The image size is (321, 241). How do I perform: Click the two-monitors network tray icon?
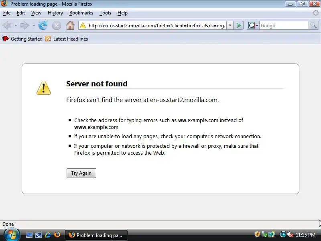pos(283,235)
